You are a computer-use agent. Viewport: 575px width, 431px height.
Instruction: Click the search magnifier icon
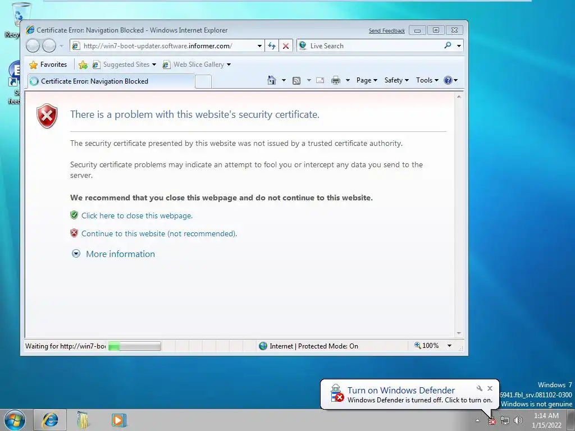(448, 45)
